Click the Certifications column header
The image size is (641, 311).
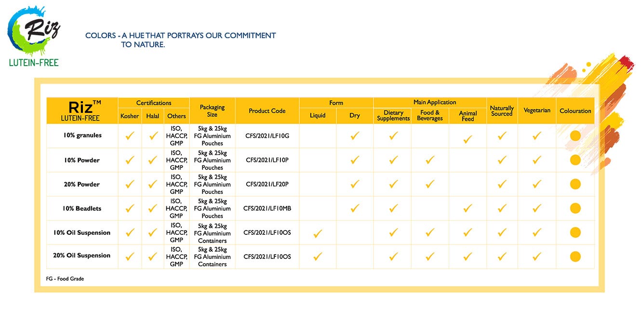pos(154,103)
